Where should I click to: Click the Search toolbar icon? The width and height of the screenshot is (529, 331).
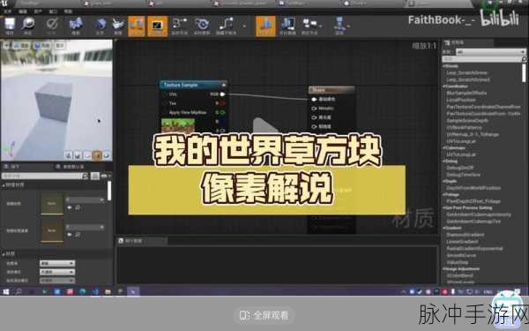[x=76, y=26]
